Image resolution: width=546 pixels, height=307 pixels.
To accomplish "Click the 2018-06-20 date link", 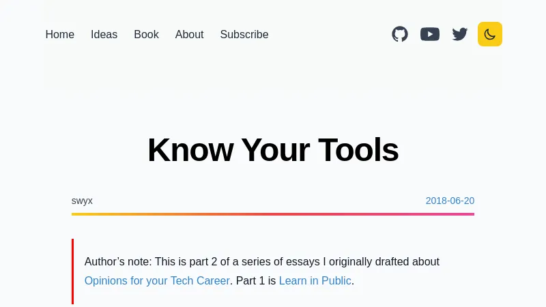I will (450, 201).
